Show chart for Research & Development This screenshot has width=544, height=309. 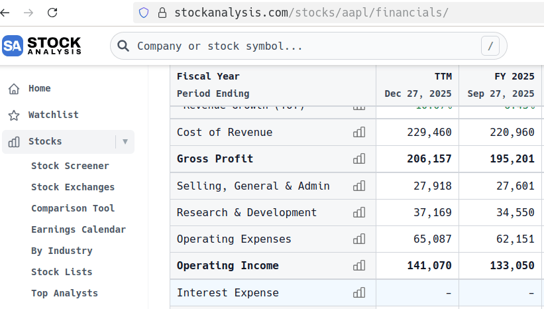click(x=359, y=212)
